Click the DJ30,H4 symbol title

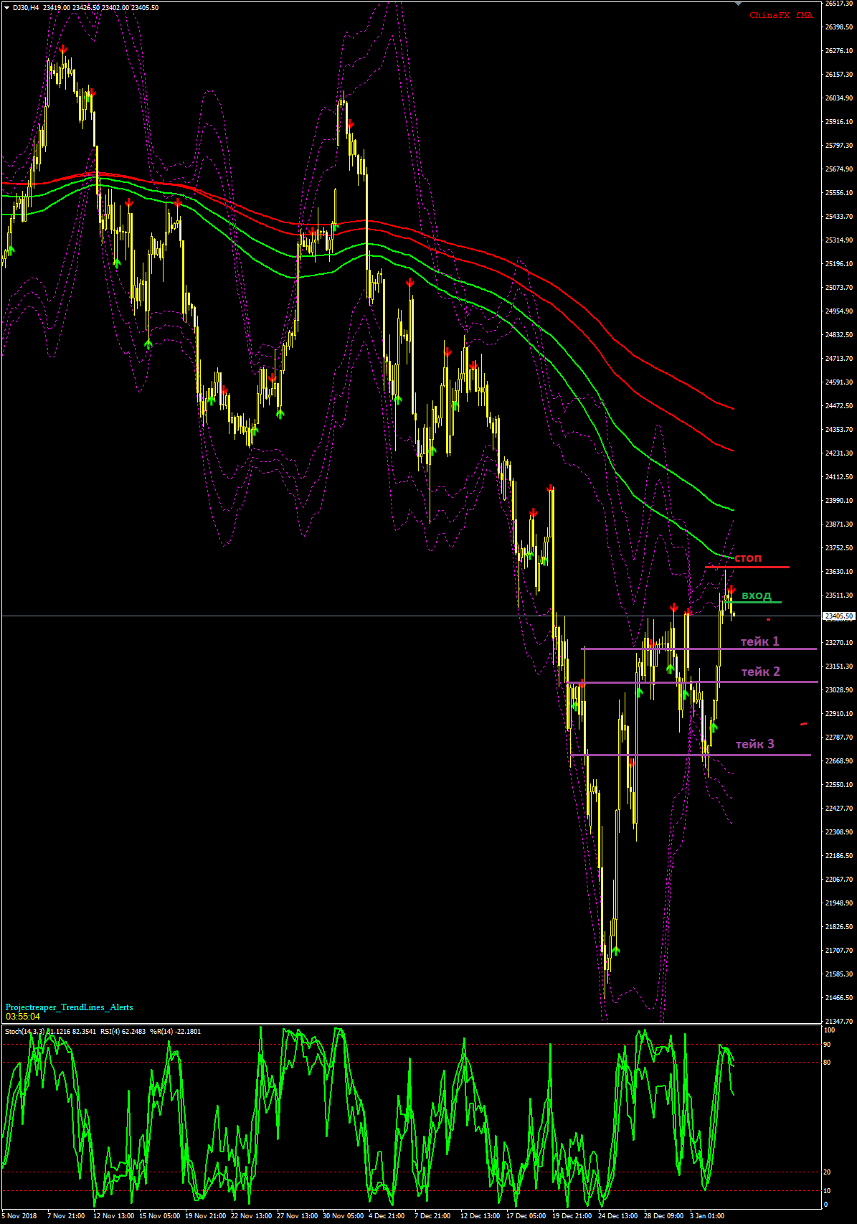click(x=26, y=8)
